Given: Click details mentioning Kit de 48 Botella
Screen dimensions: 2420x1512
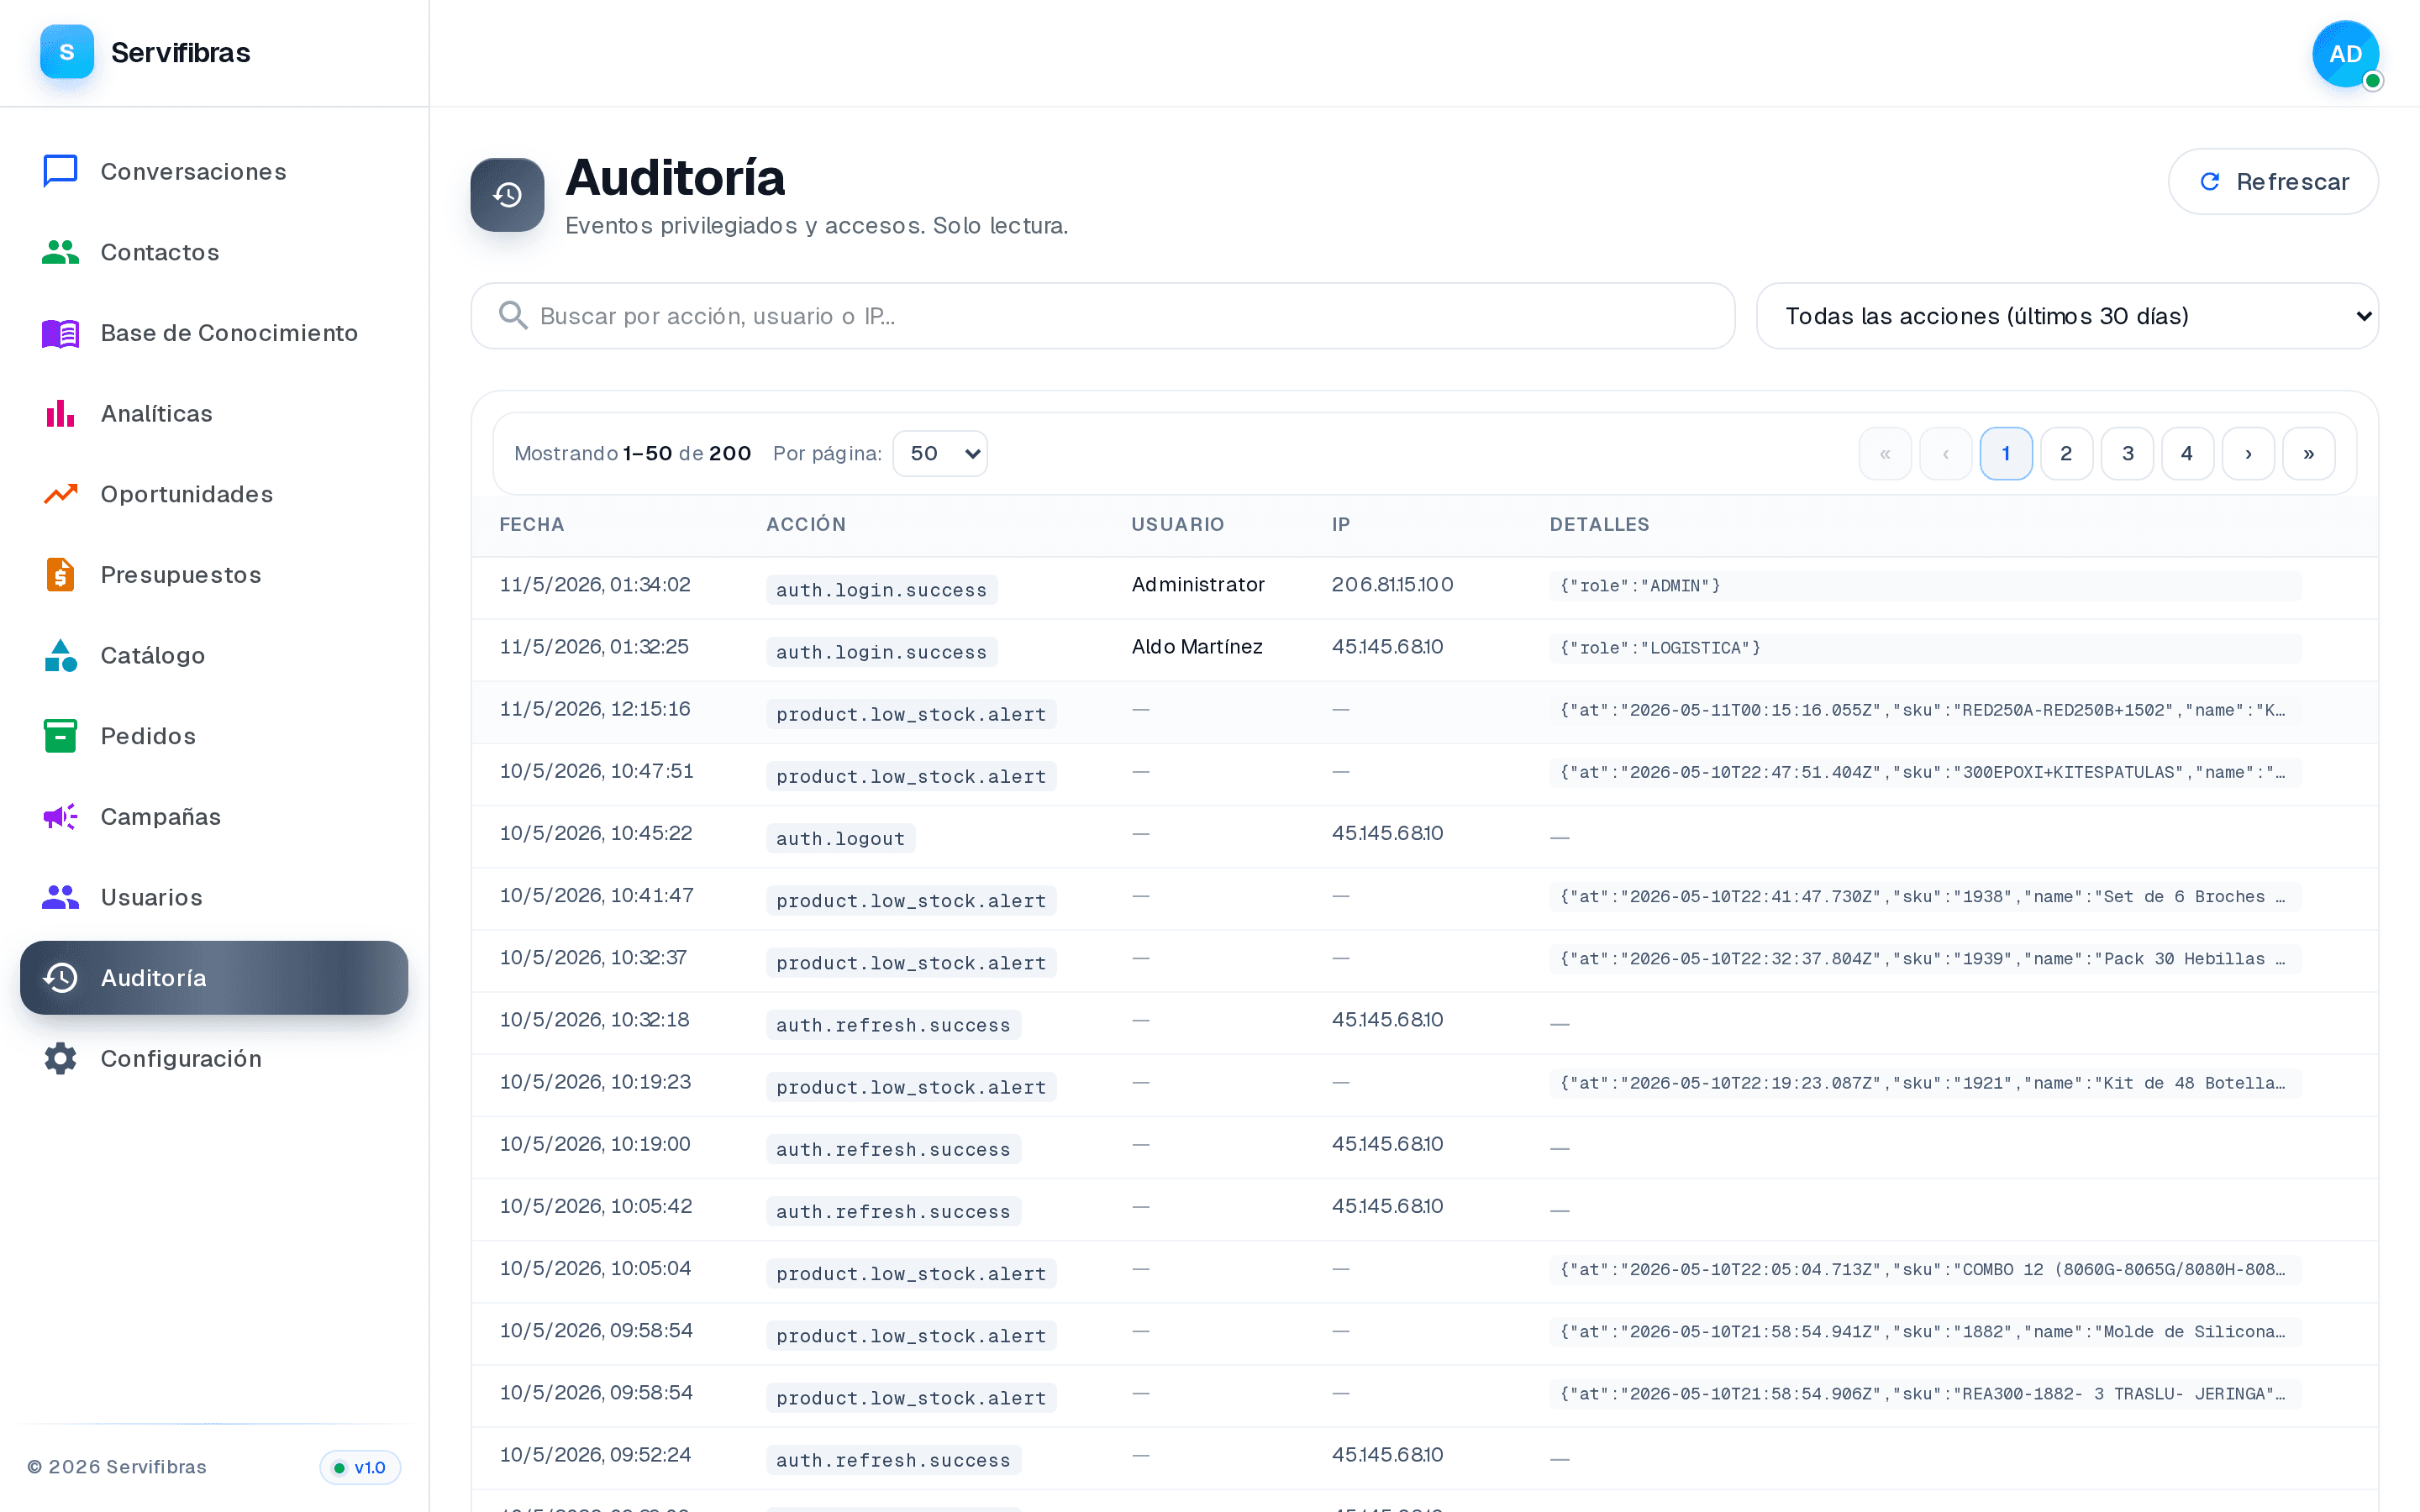Looking at the screenshot, I should (1925, 1083).
